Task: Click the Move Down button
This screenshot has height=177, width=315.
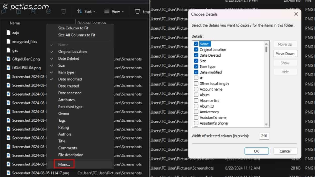Action: coord(285,53)
